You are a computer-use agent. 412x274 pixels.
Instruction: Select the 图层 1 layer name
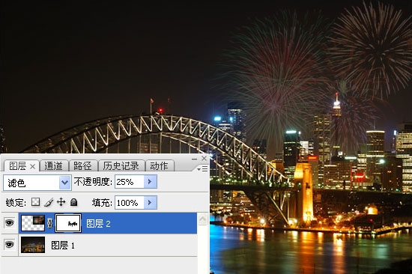coord(63,246)
